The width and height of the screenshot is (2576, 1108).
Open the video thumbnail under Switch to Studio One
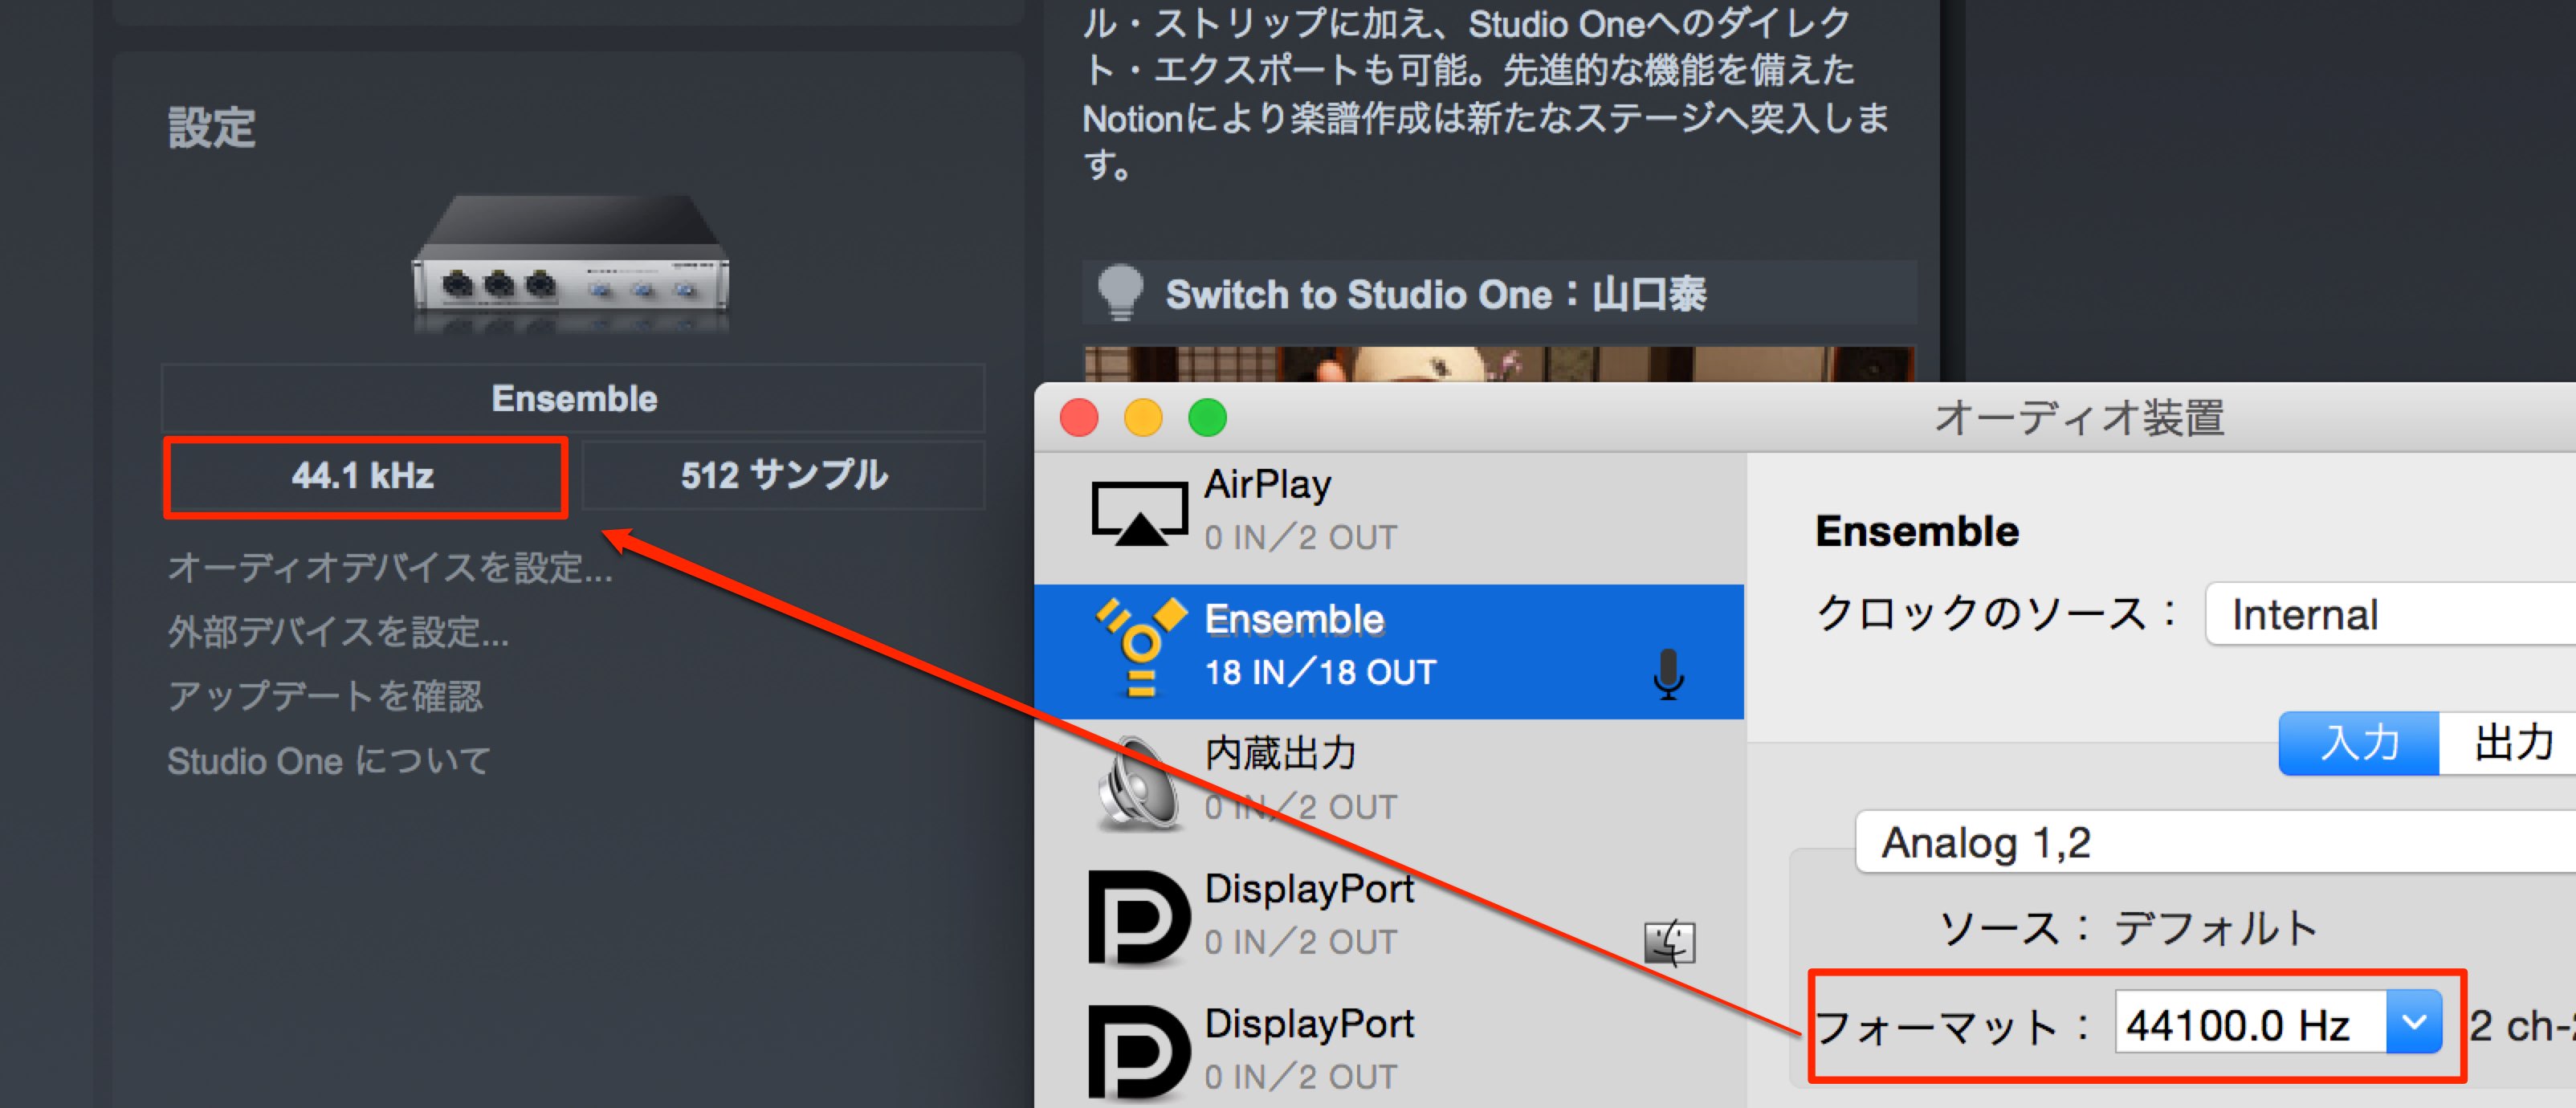(x=1499, y=364)
